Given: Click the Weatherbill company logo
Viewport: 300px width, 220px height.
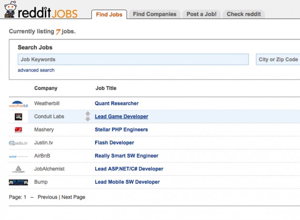Looking at the screenshot, I should pos(19,103).
